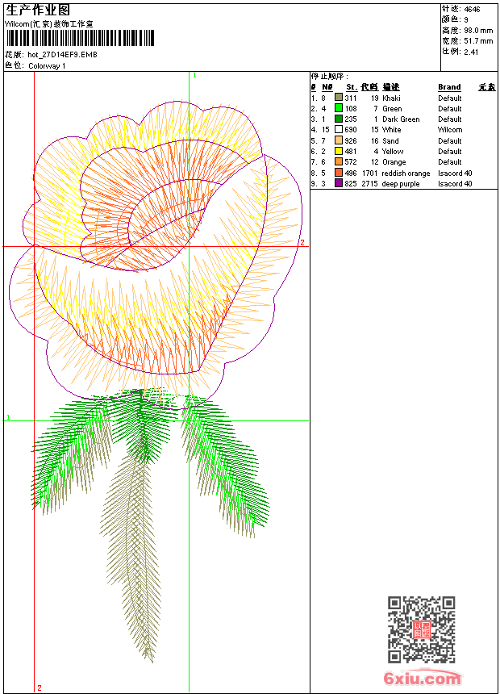Click the 'Wilcom' brand in the White row
The width and height of the screenshot is (500, 694).
450,130
